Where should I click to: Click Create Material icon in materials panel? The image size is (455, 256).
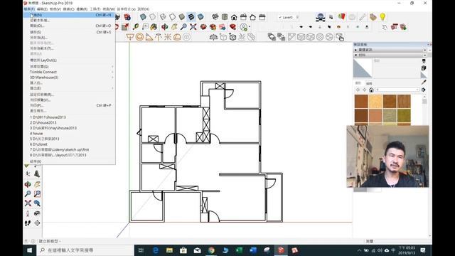coord(424,68)
